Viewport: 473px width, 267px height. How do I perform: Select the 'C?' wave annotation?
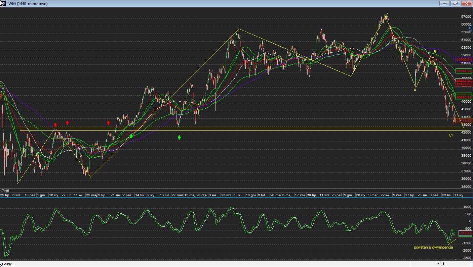(451, 135)
